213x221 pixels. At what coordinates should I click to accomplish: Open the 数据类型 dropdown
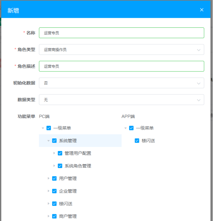click(121, 100)
